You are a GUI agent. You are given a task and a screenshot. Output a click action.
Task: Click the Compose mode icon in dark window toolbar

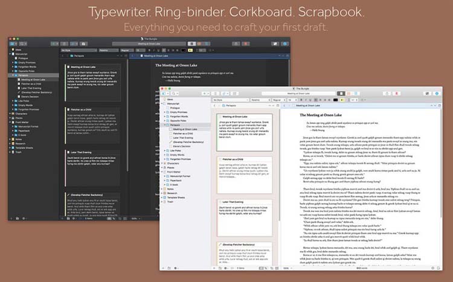coord(275,43)
